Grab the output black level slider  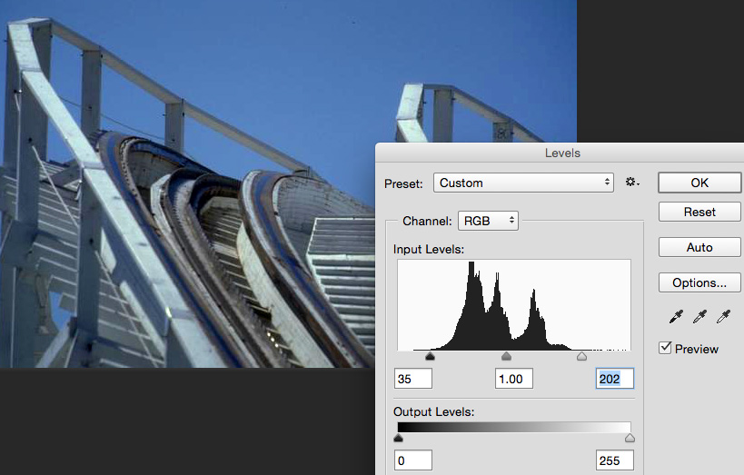pos(399,438)
